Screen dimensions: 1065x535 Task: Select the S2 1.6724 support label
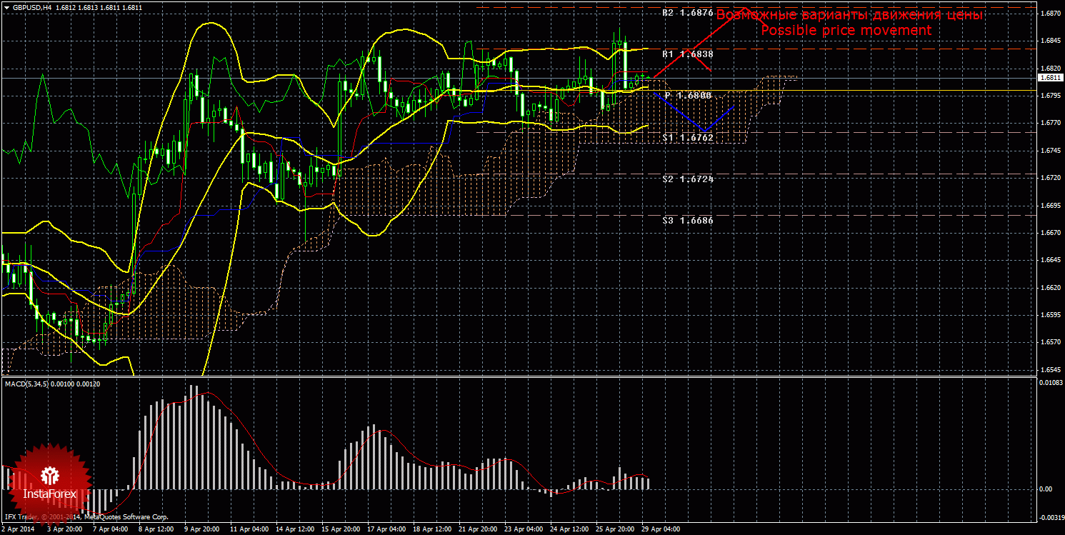pyautogui.click(x=687, y=179)
